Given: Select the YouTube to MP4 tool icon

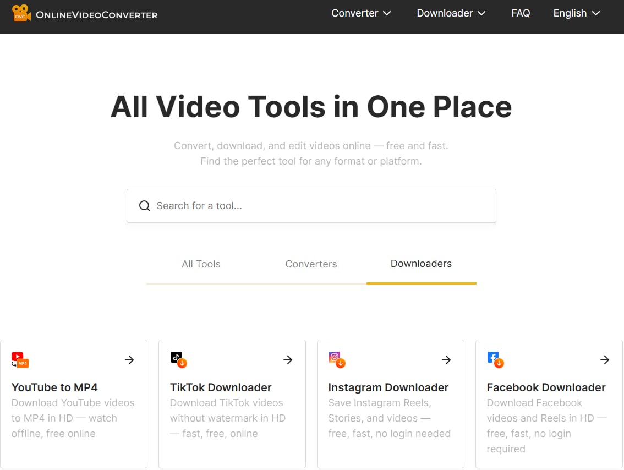Looking at the screenshot, I should point(19,359).
